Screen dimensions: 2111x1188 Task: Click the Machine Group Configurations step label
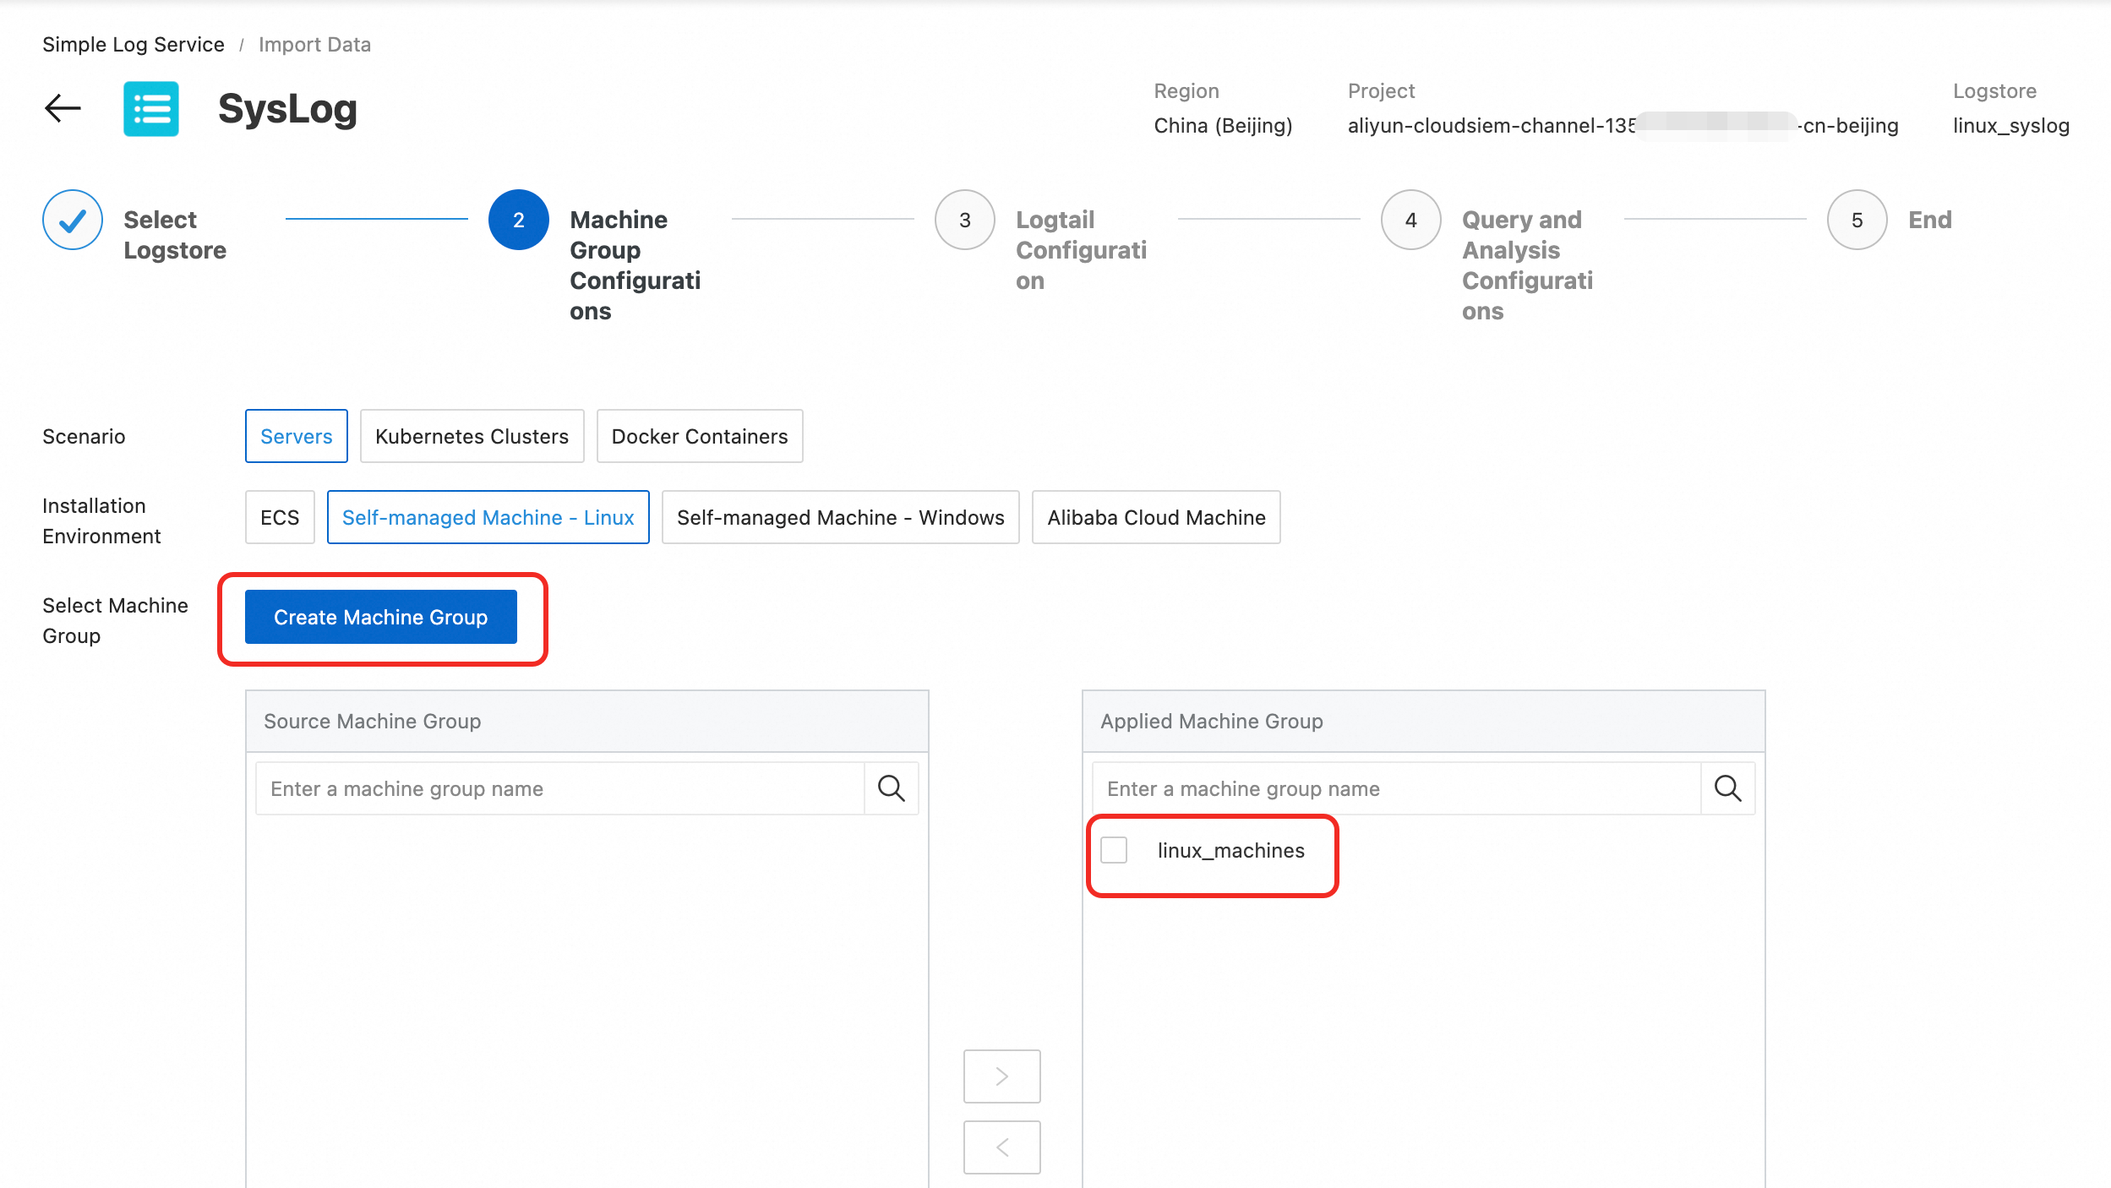pyautogui.click(x=635, y=265)
